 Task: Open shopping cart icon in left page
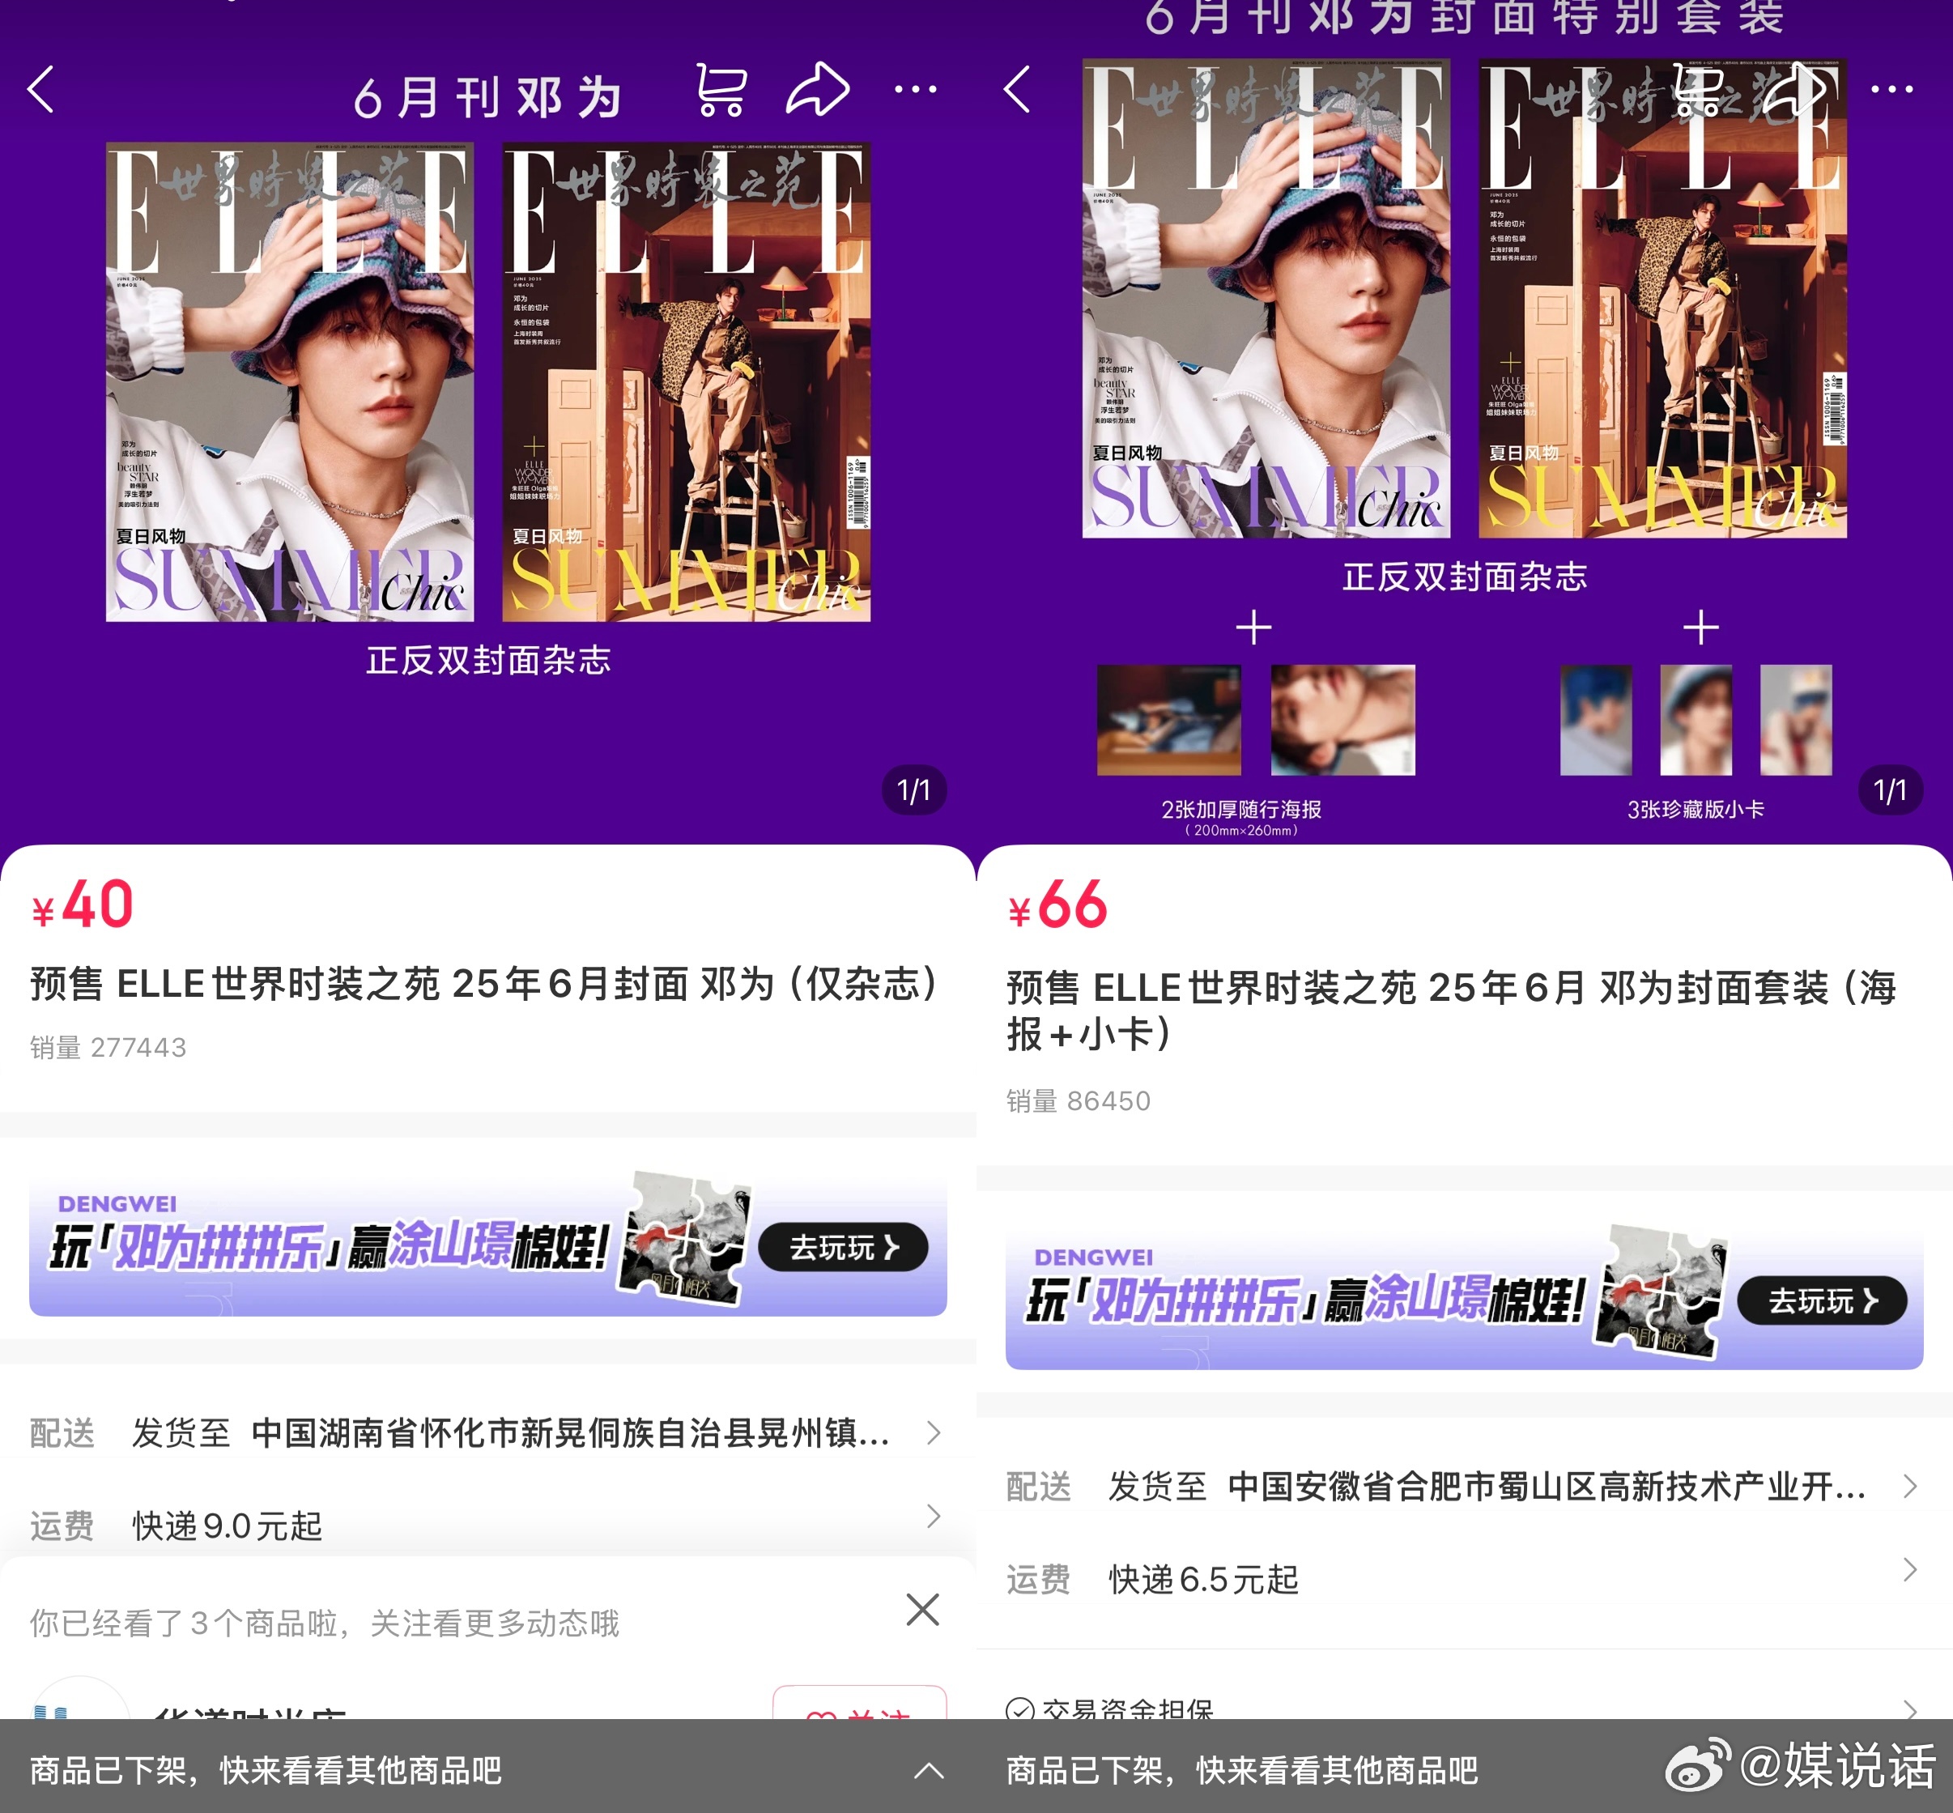(721, 89)
